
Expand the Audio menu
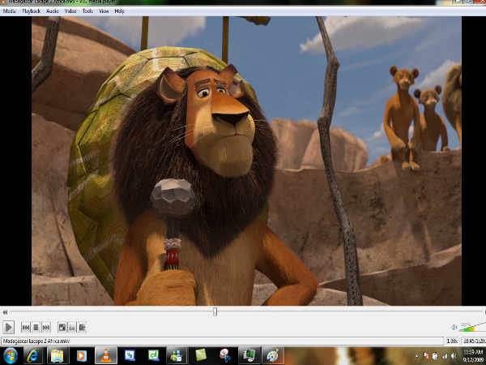(52, 11)
